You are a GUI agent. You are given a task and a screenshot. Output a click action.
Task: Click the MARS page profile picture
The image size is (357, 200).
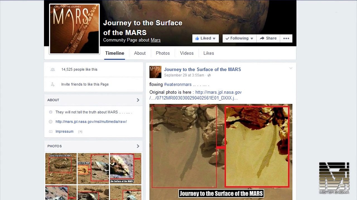pyautogui.click(x=74, y=29)
